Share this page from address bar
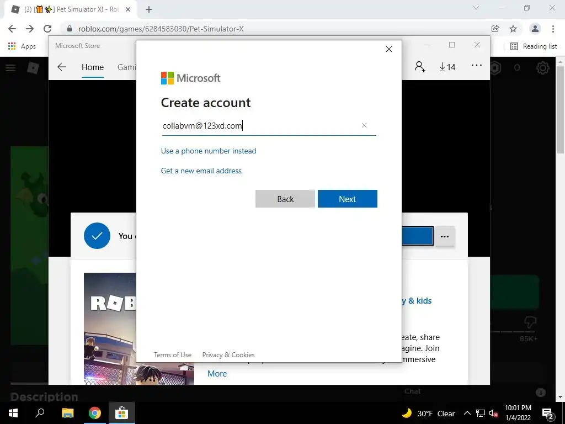The width and height of the screenshot is (565, 424). tap(495, 29)
